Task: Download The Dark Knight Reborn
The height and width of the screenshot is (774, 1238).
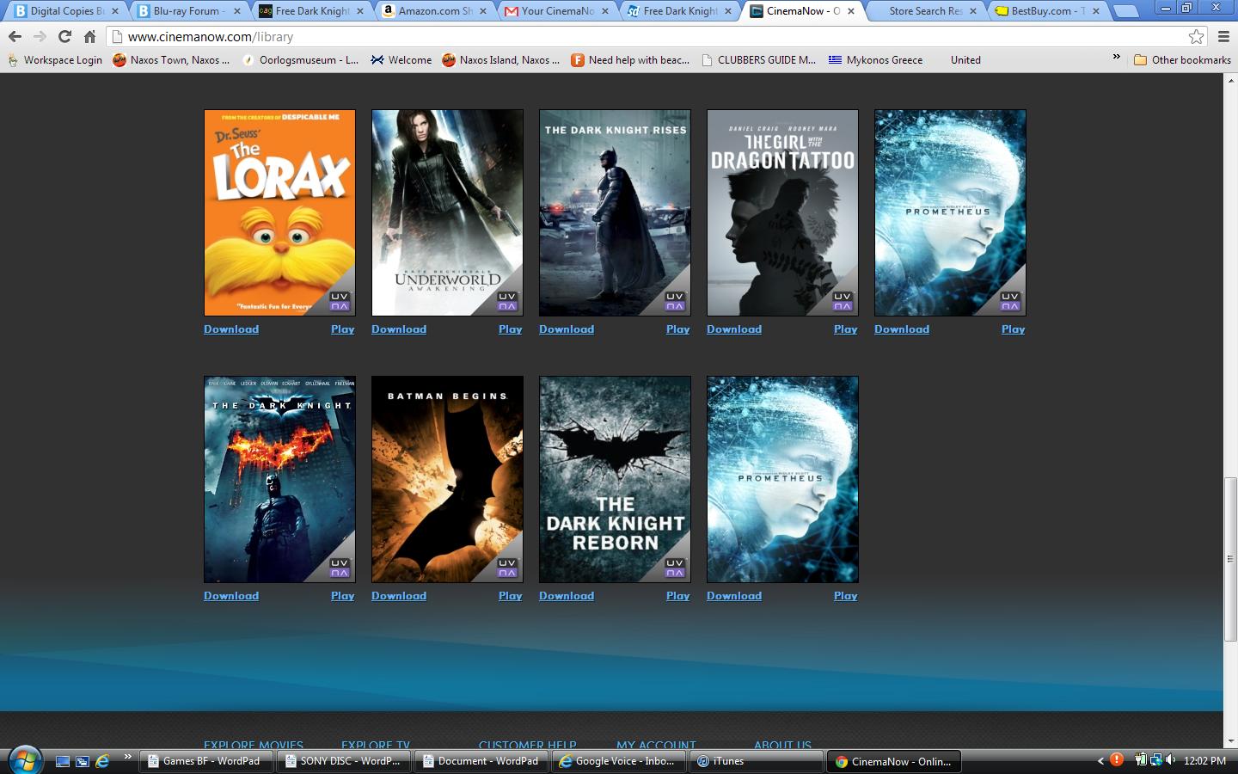Action: point(567,596)
